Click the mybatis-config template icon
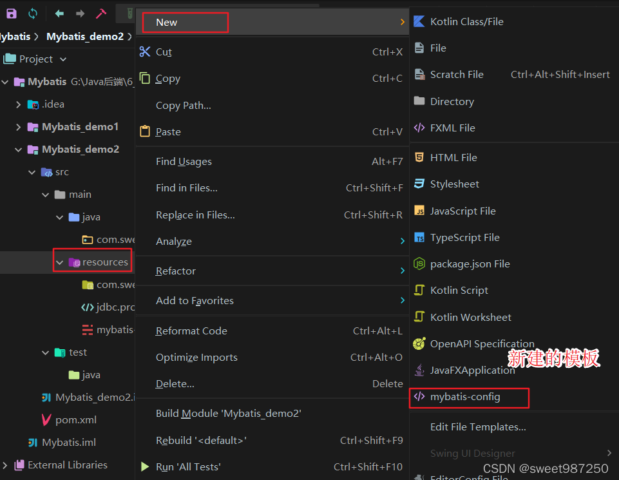This screenshot has height=480, width=619. tap(419, 396)
